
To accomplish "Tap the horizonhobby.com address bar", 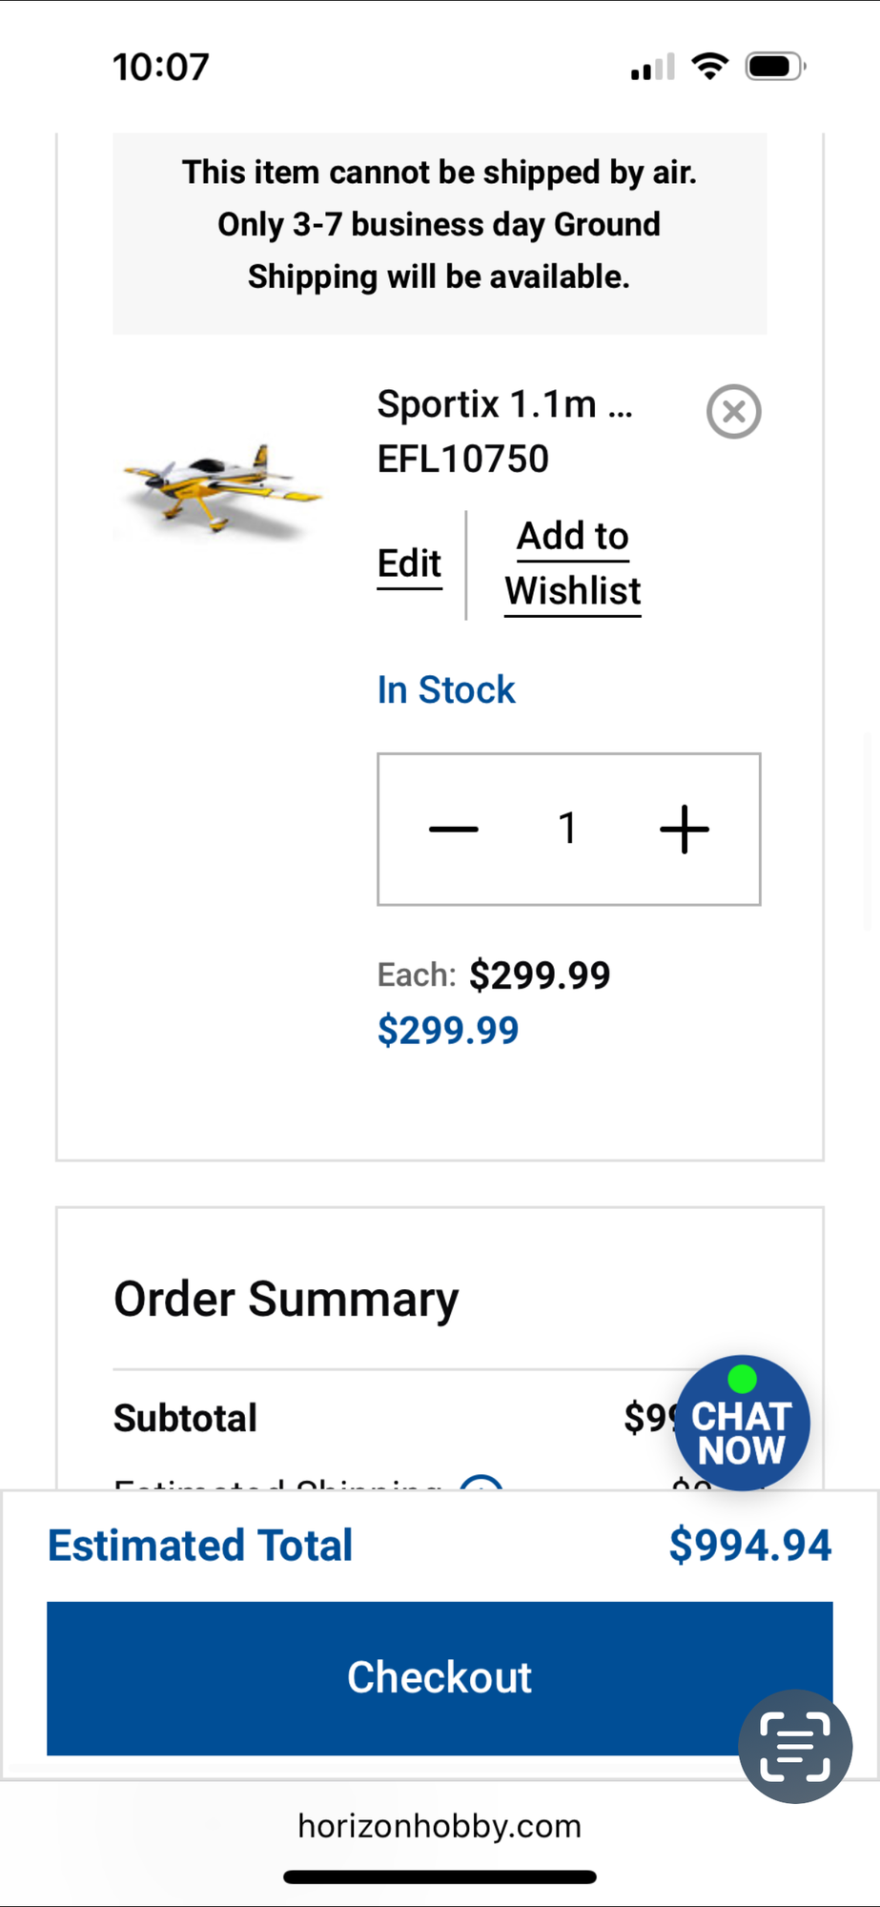I will tap(440, 1826).
